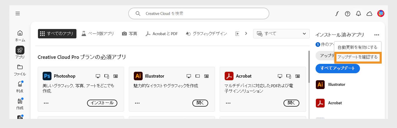Open notifications bell icon
The image size is (397, 128).
point(358,13)
